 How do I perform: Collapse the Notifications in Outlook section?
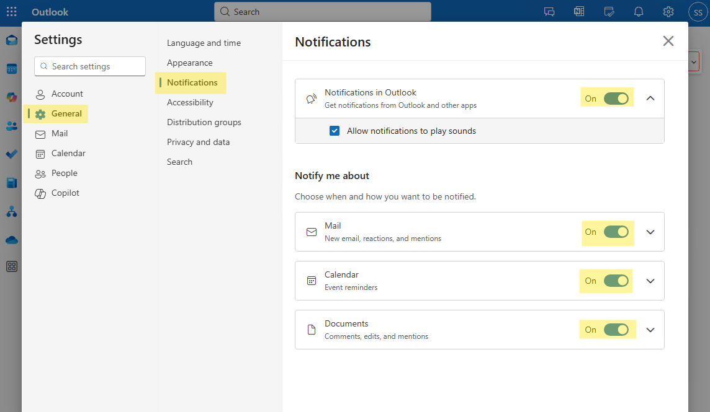coord(650,98)
